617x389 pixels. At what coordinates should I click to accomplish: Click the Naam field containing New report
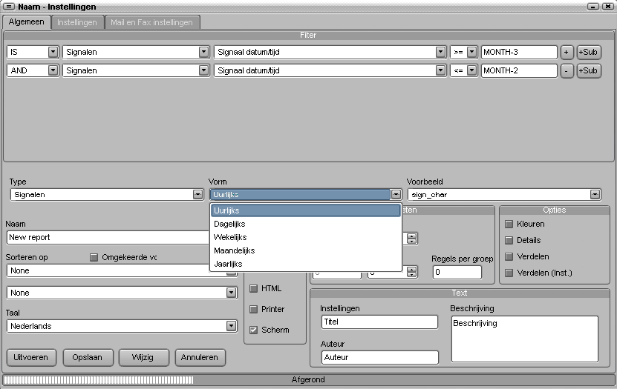click(108, 238)
